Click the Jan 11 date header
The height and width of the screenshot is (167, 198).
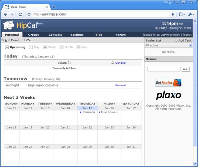tap(12, 108)
